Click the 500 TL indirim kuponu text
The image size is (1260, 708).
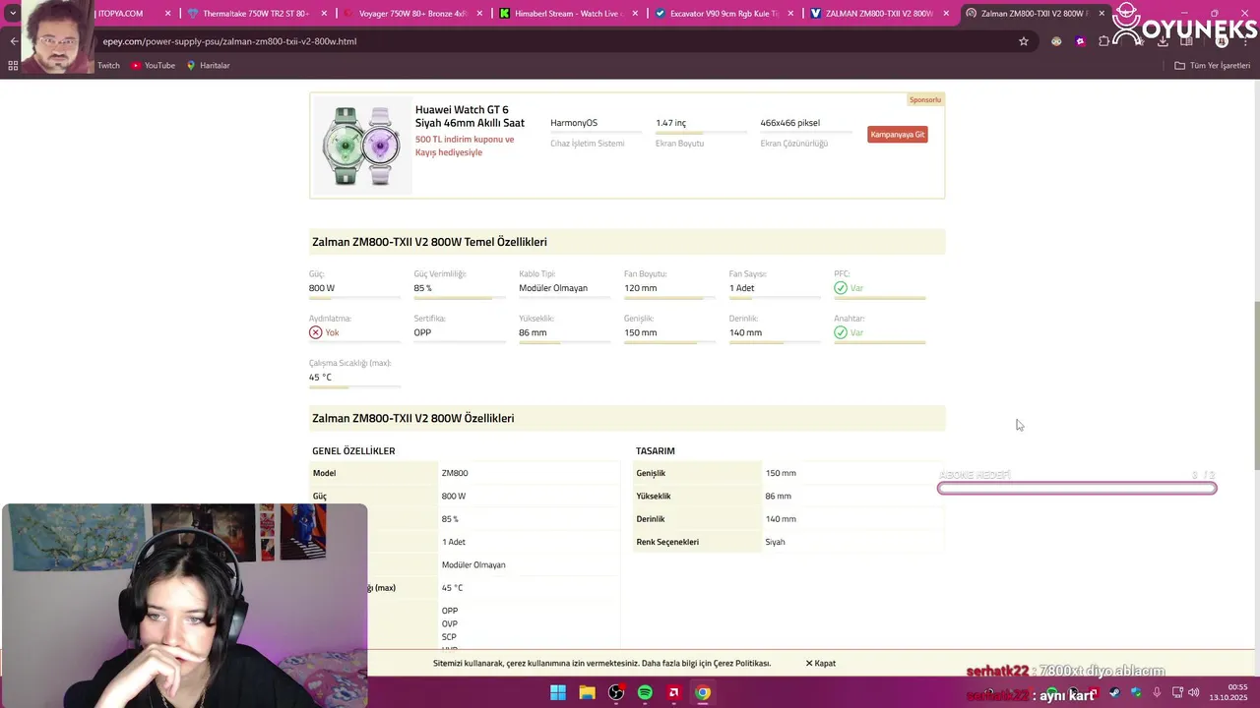click(465, 146)
